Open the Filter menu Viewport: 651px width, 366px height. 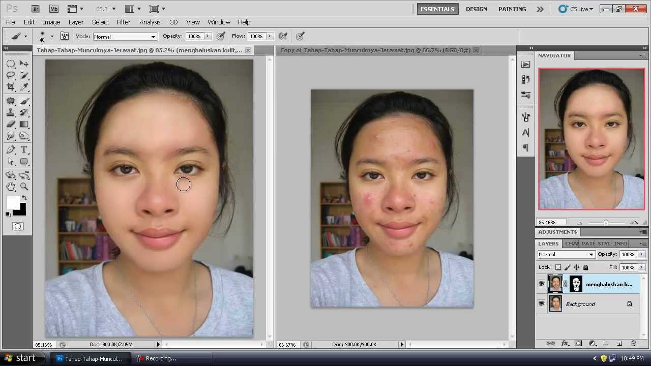click(124, 22)
